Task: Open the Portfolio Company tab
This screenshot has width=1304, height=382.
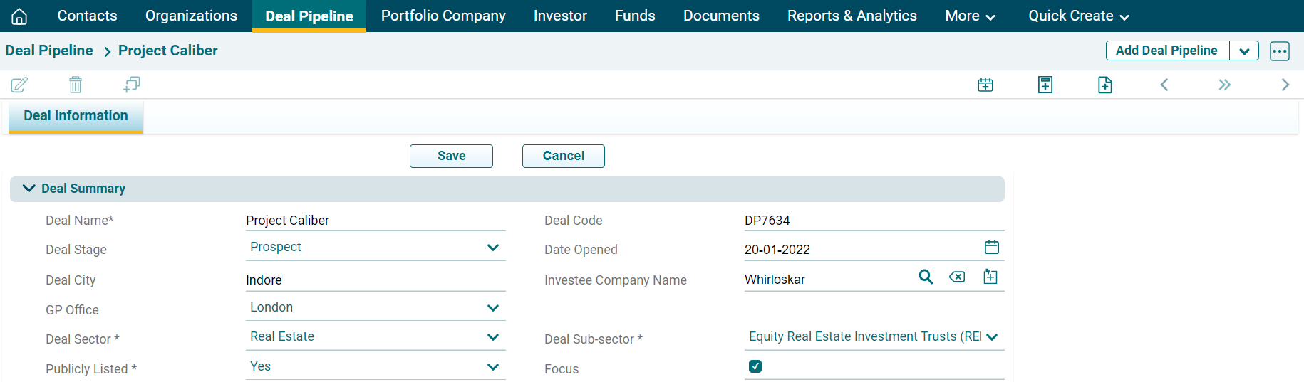Action: coord(443,16)
